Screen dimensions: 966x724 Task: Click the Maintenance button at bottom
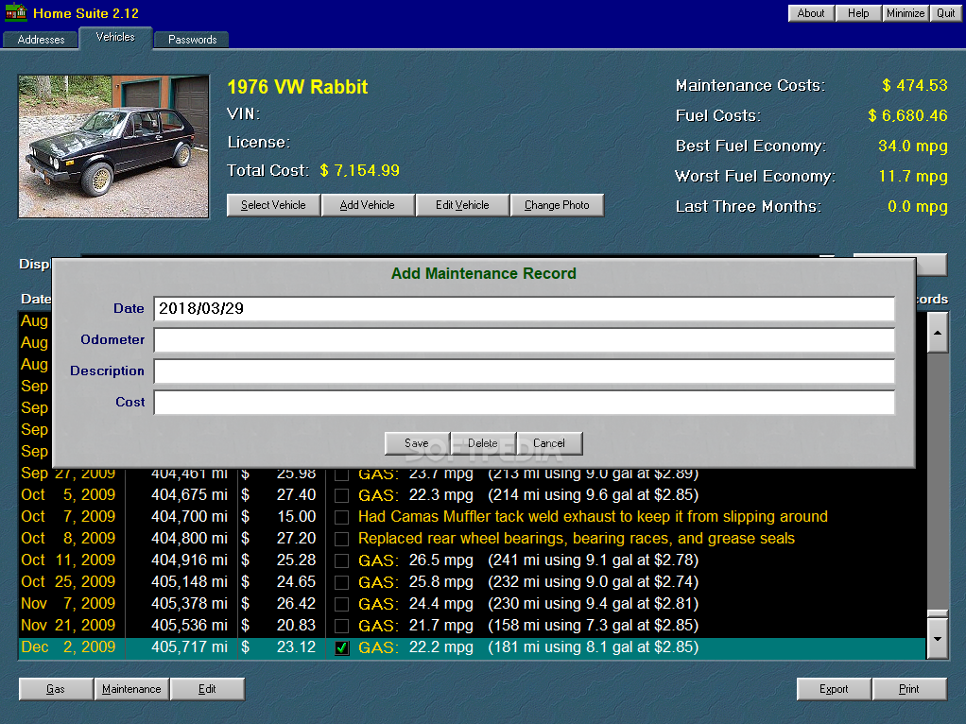[x=131, y=689]
